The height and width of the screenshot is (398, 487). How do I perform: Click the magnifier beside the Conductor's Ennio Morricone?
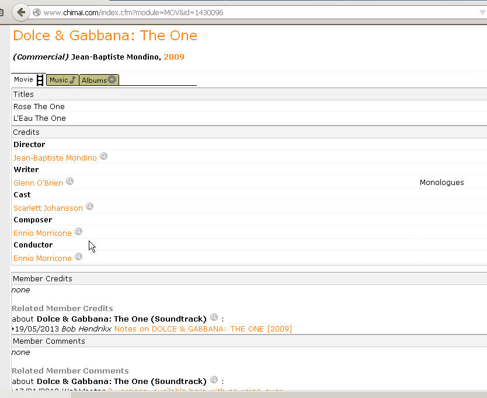tap(79, 257)
